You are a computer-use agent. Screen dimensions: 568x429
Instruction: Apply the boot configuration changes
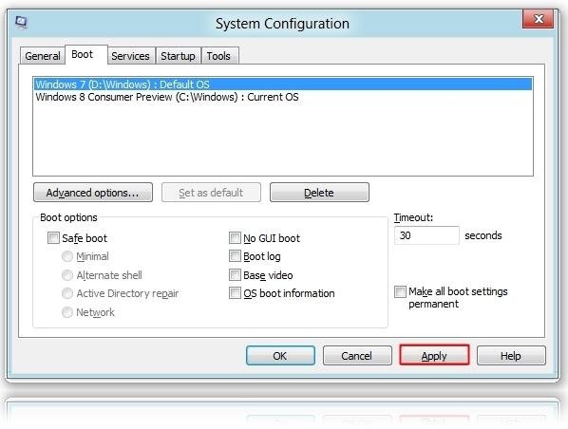pos(434,356)
